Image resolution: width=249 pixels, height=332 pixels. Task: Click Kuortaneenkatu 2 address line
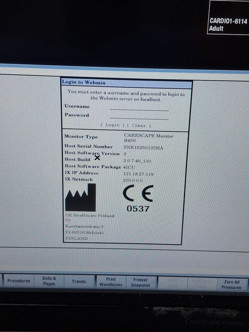(x=84, y=226)
